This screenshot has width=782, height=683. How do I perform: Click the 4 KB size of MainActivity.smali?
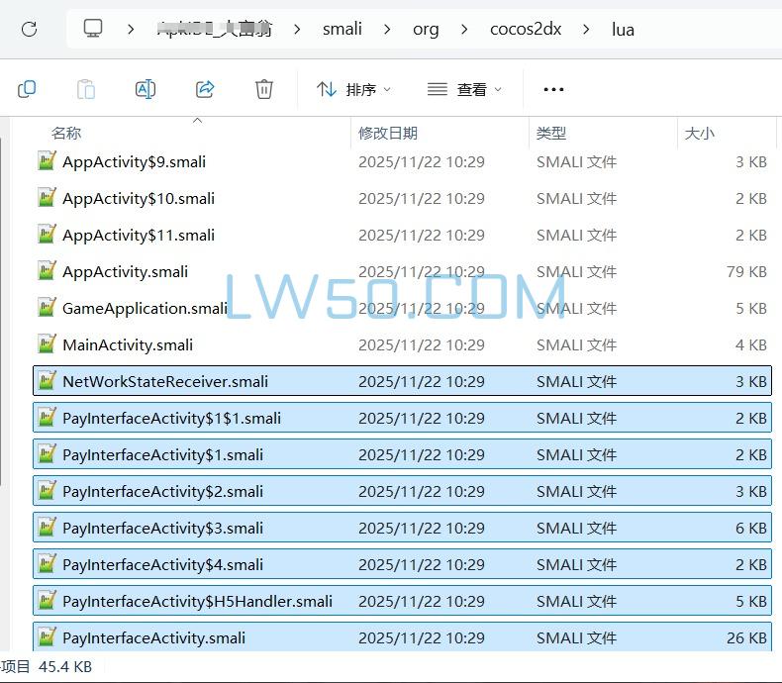751,345
